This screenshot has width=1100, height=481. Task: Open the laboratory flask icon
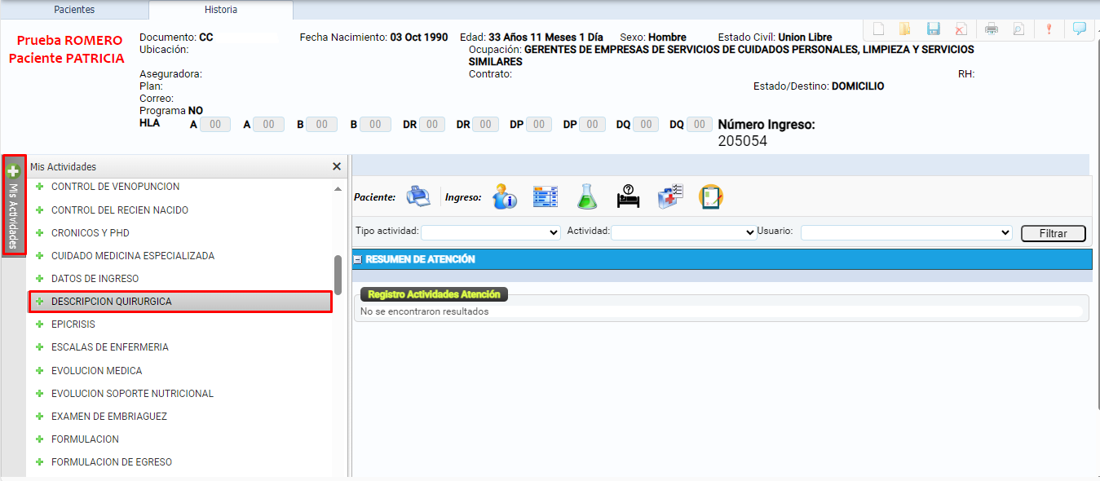(x=587, y=196)
